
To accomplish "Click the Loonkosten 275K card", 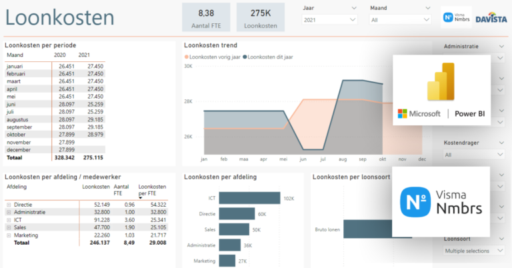I will (x=261, y=17).
